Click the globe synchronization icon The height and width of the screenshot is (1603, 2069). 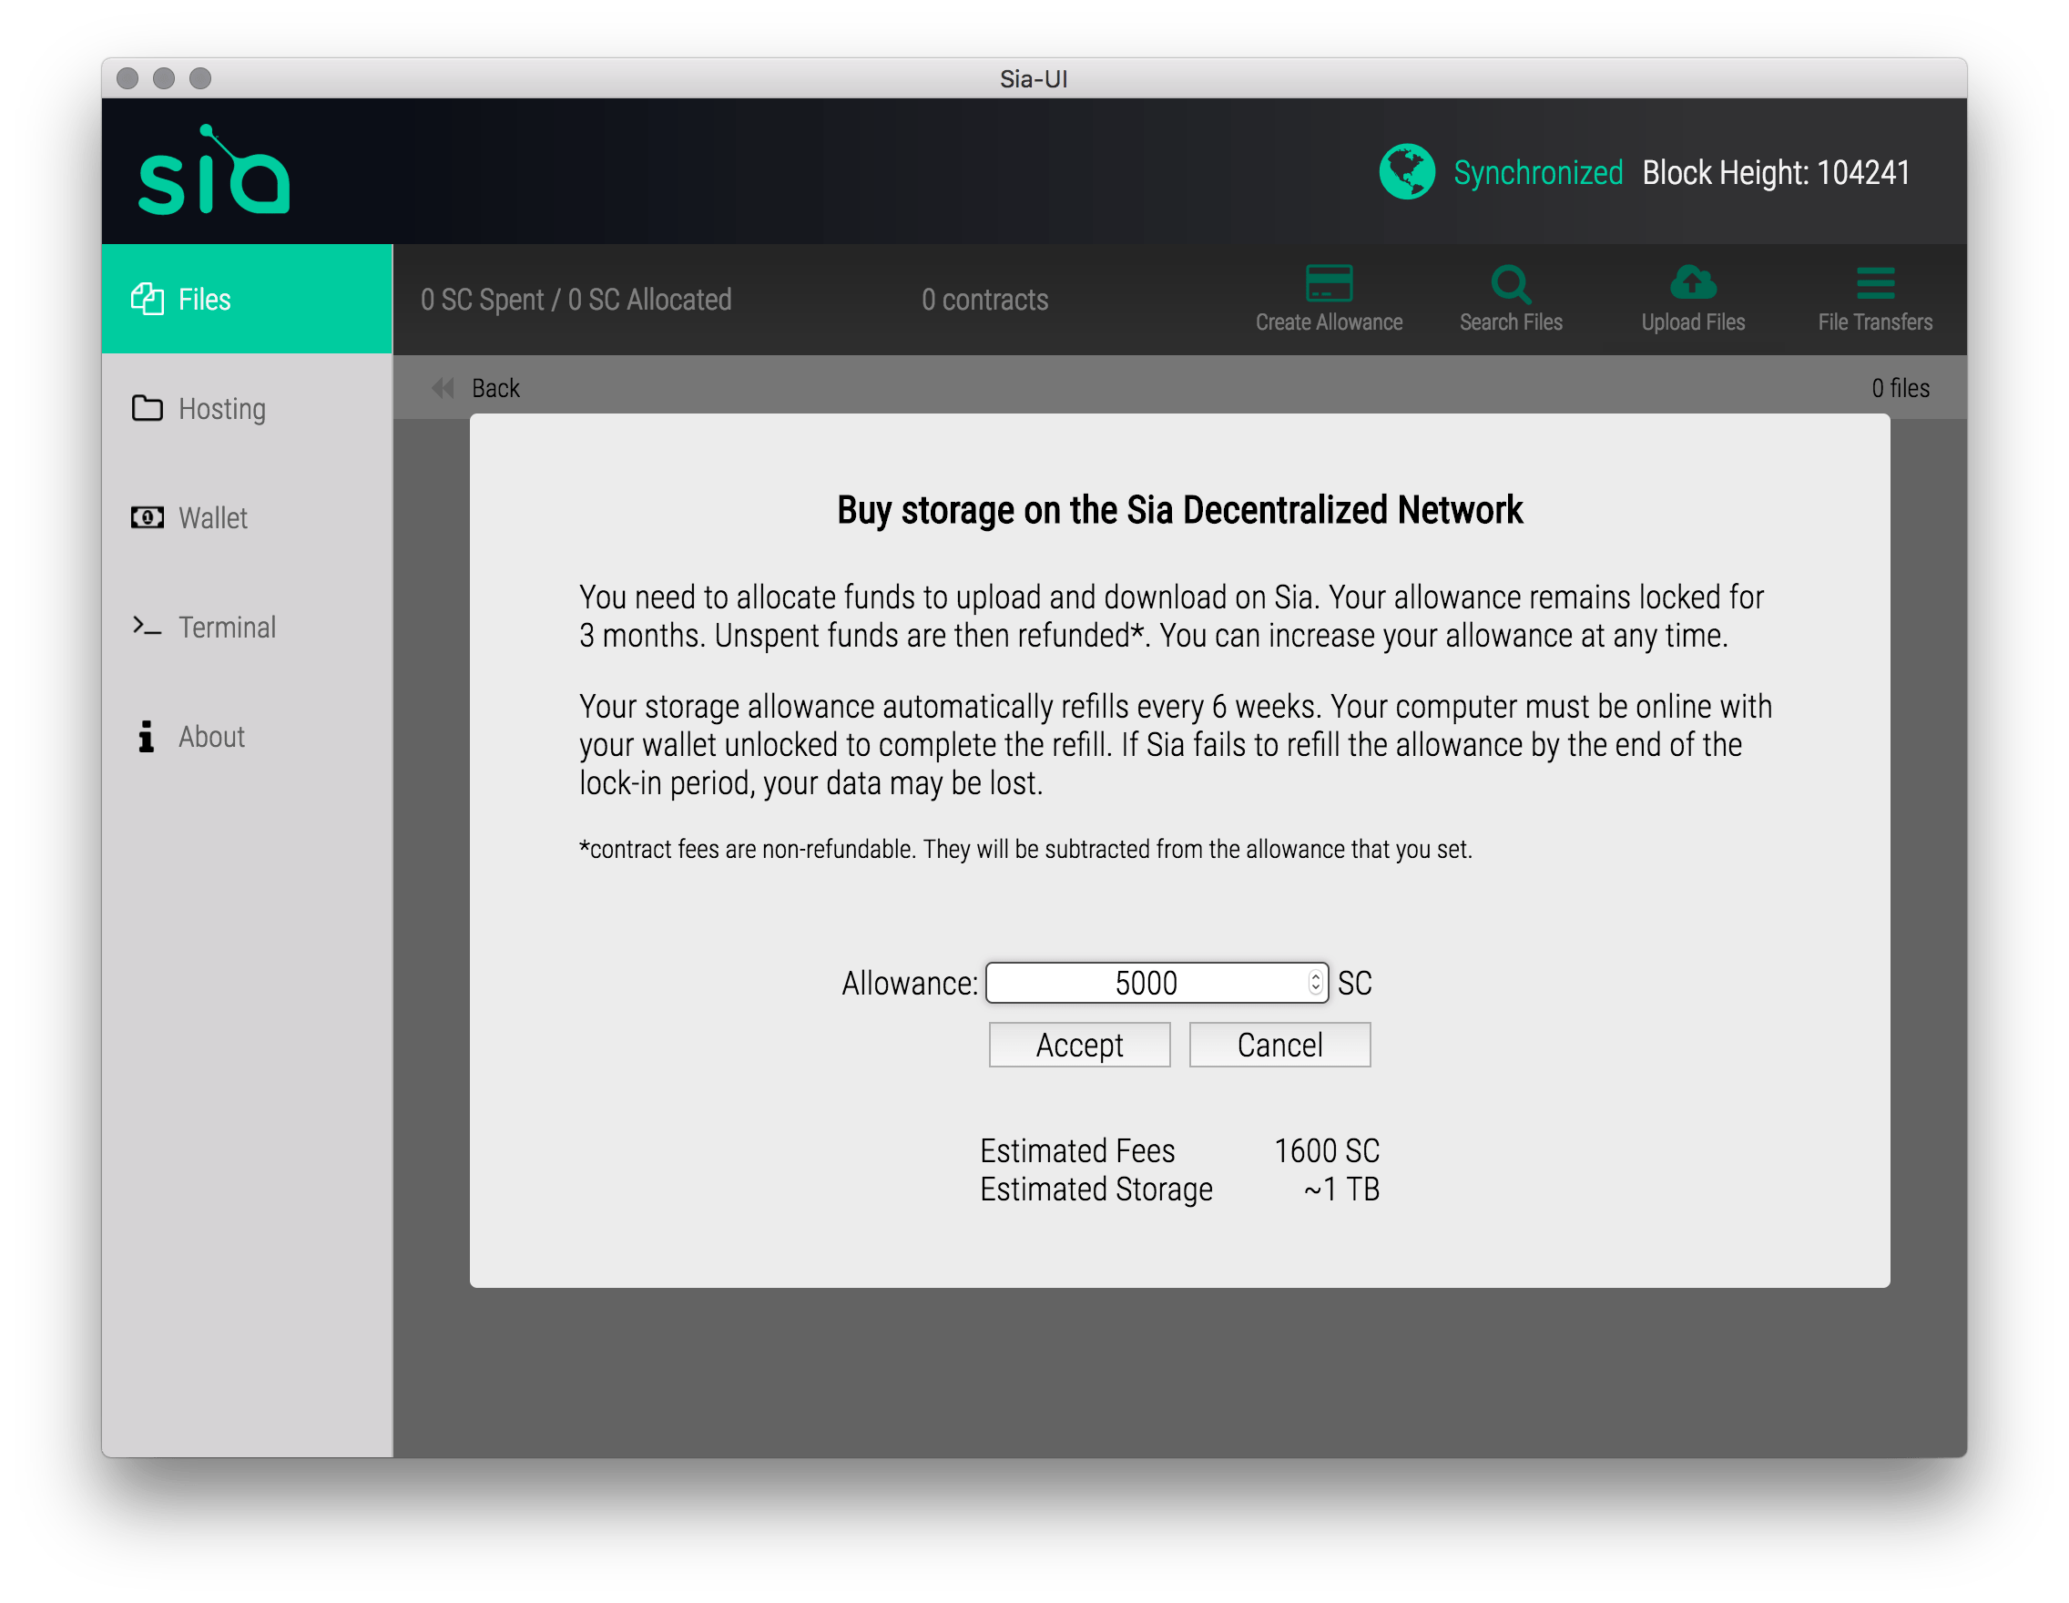click(x=1407, y=171)
